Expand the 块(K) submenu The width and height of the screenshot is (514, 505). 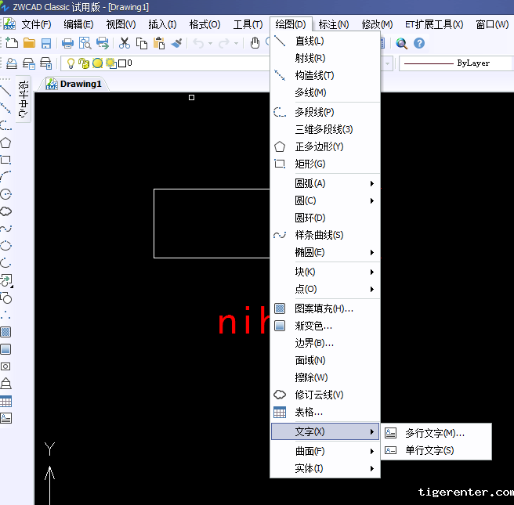324,272
